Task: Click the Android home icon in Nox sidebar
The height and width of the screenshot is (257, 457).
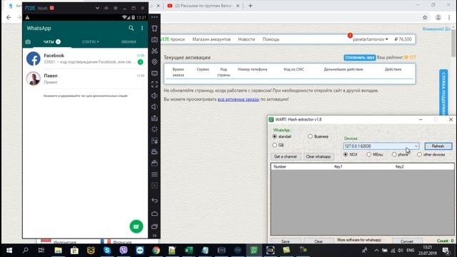Action: 154,213
